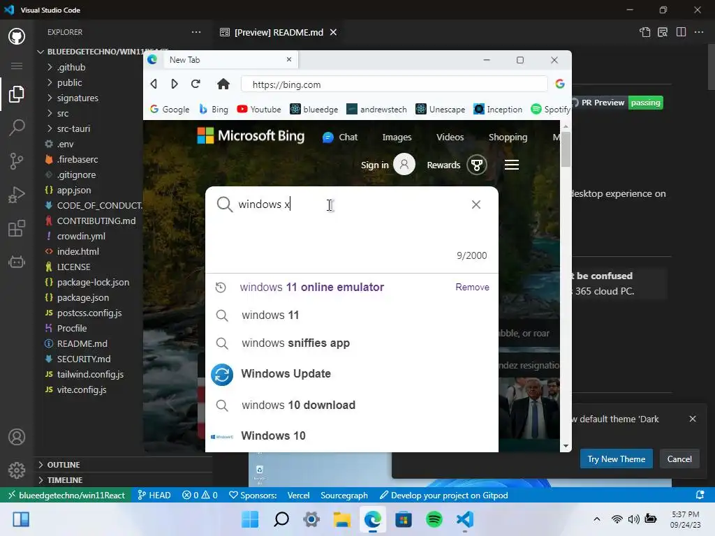Open preview to the side icon
This screenshot has height=536, width=715.
[663, 32]
